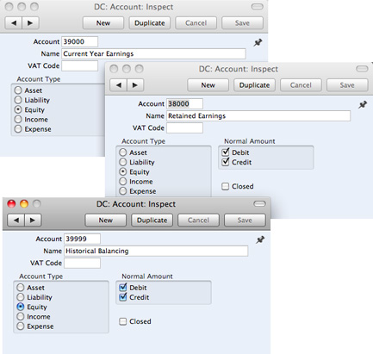Click the pin icon in Current Year Earnings window
Viewport: 373px width, 354px height.
(258, 43)
